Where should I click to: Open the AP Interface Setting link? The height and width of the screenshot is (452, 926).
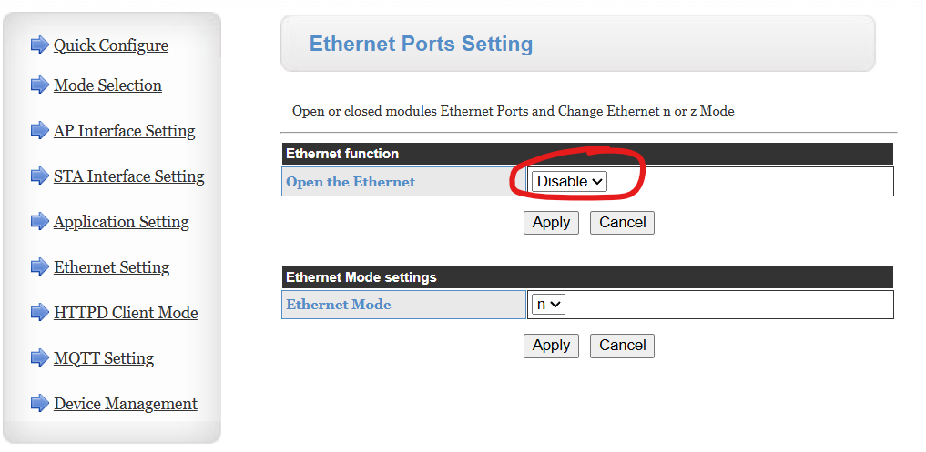coord(124,131)
